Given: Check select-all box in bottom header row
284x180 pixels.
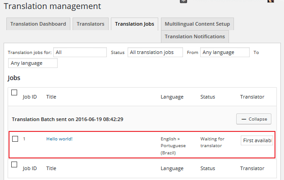Looking at the screenshot, I should 14,164.
